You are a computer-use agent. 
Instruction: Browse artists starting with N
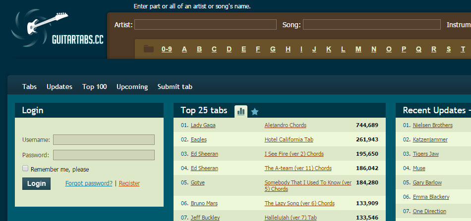click(x=374, y=49)
